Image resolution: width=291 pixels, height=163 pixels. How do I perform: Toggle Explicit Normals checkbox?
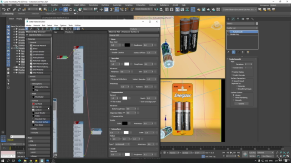pyautogui.click(x=232, y=75)
